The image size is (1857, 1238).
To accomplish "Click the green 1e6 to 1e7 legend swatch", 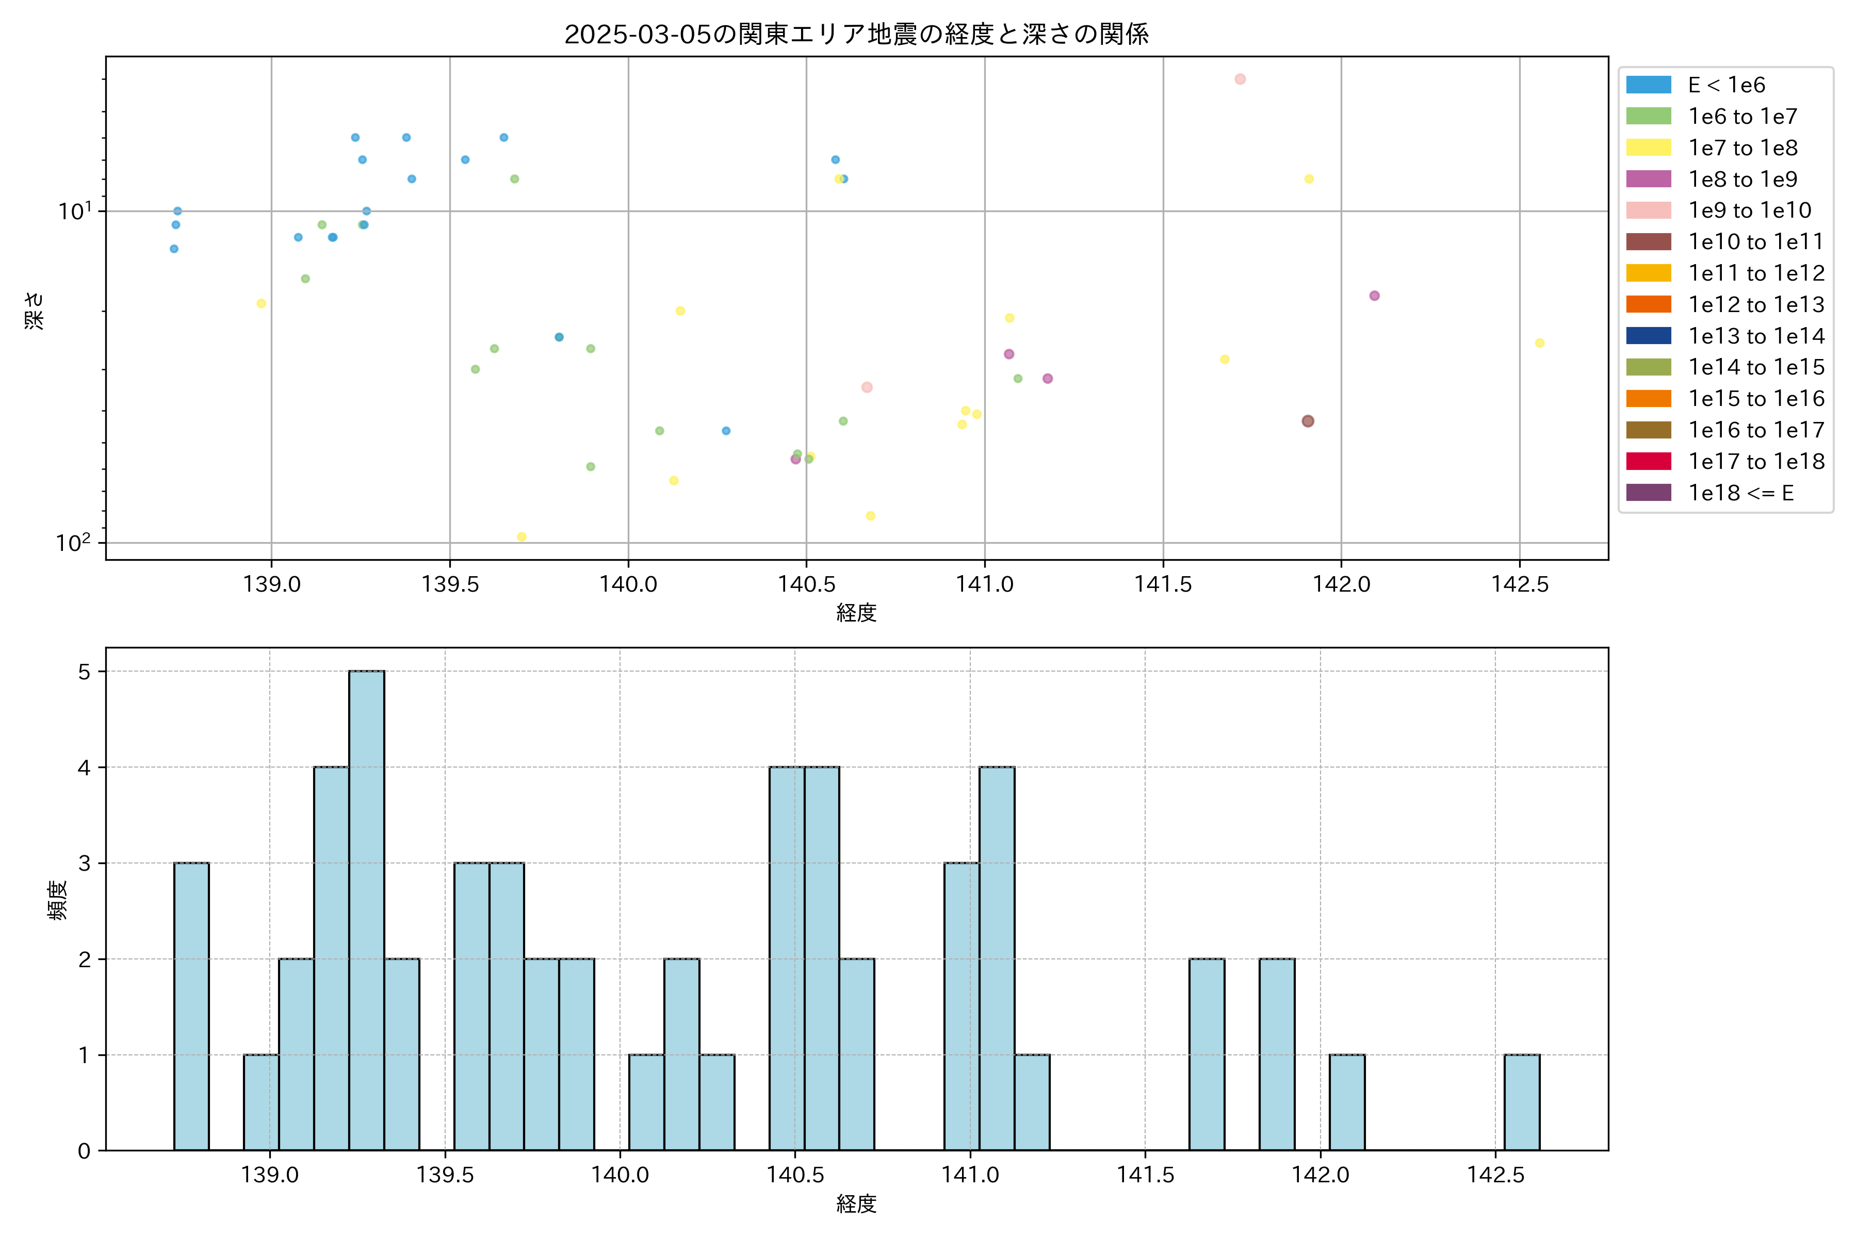I will (x=1648, y=116).
